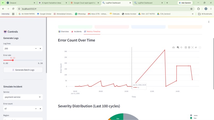Open Google Scholar bookmark
Viewport: 214px width, 120px height.
click(x=44, y=14)
